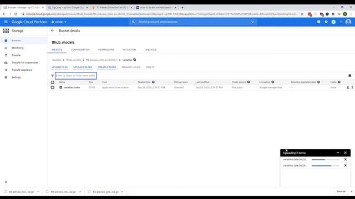Click the filter funnel icon

click(52, 76)
